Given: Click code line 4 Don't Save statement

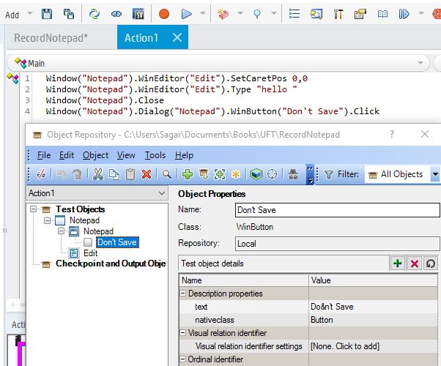Looking at the screenshot, I should 212,111.
